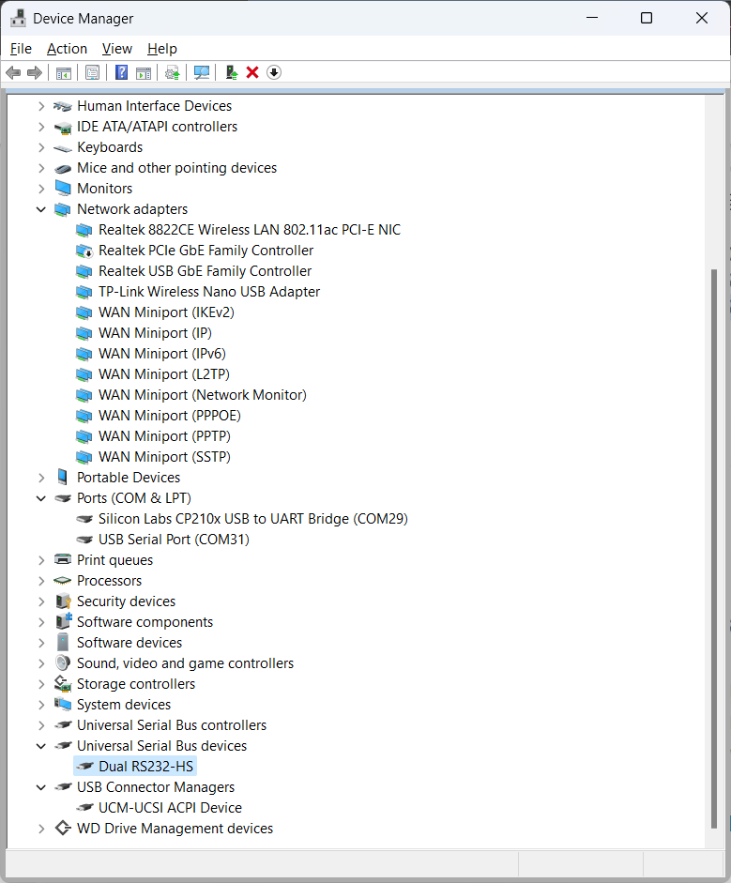Expand the Software devices node

tap(41, 643)
